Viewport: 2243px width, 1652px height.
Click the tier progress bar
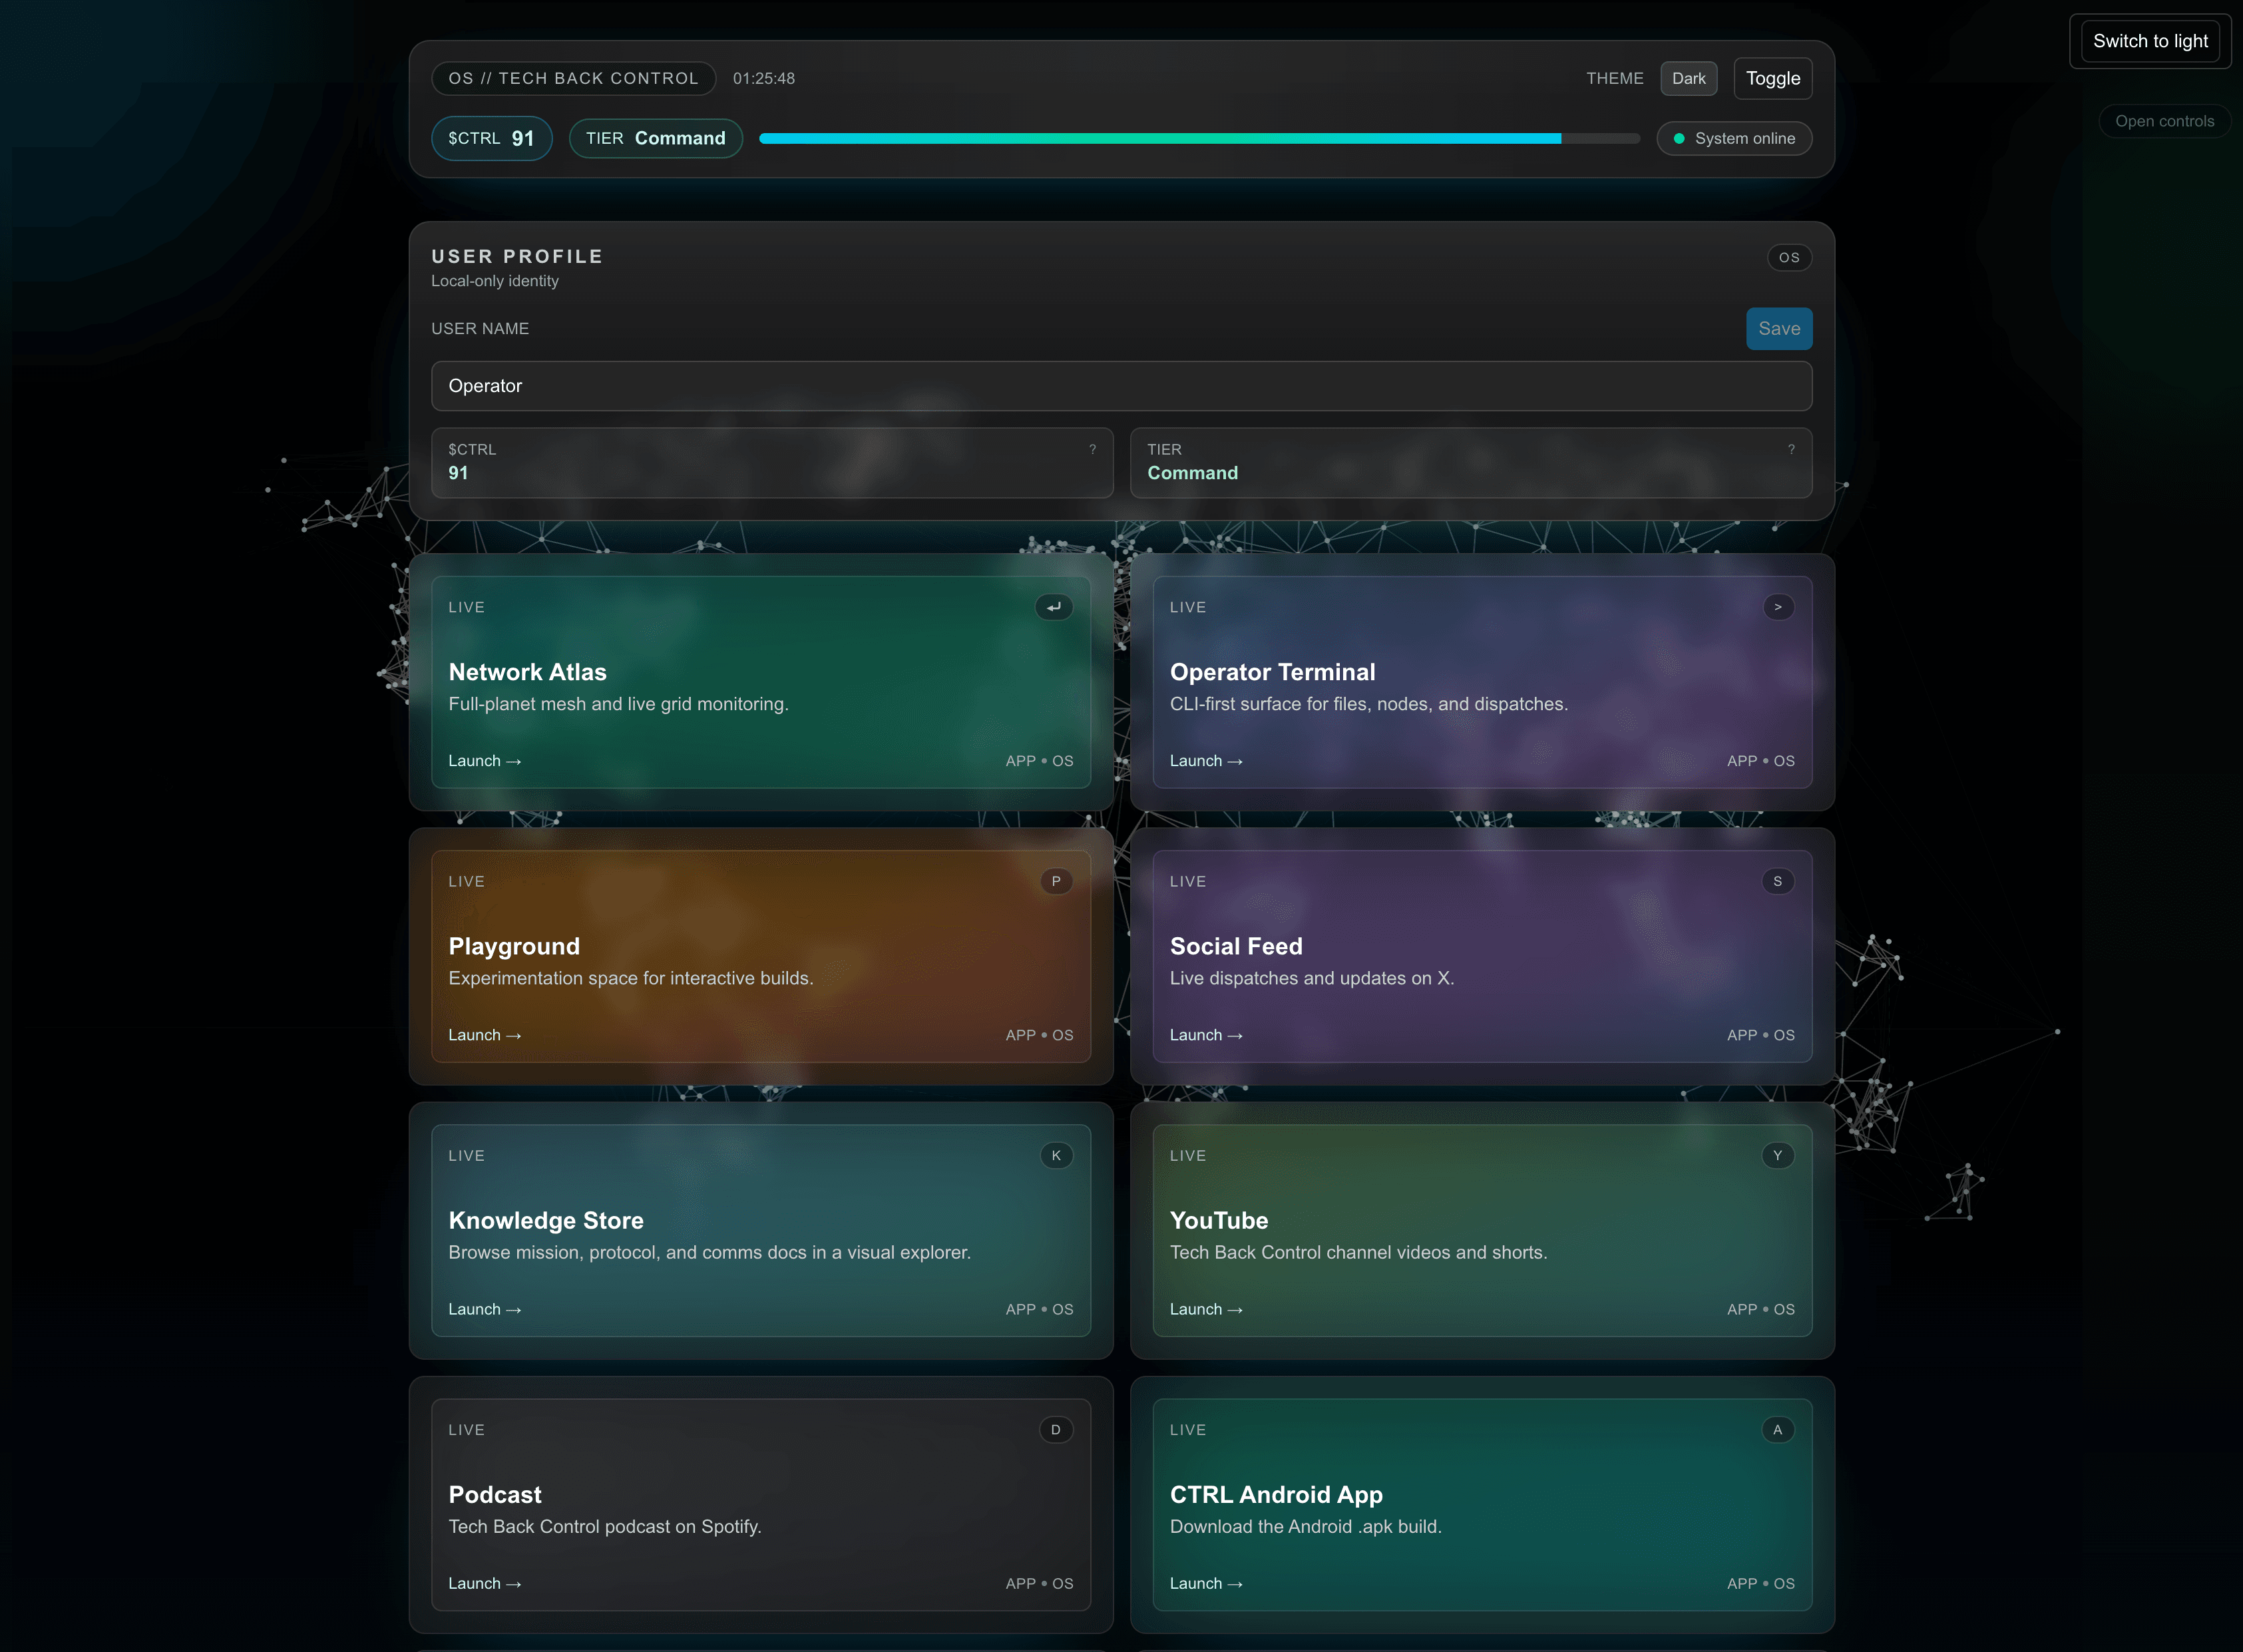1199,138
